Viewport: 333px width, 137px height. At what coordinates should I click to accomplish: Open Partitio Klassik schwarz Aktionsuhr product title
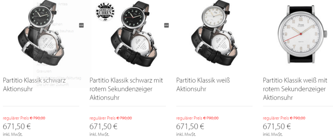click(34, 85)
